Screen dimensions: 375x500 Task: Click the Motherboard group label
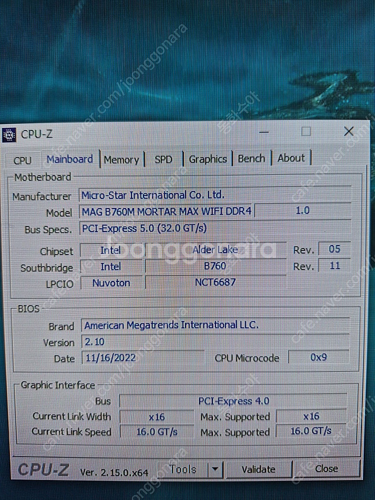(42, 177)
